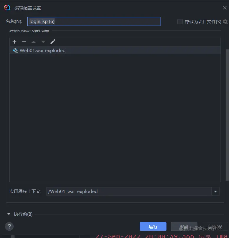Open settings gear next to 存储为项目文件

click(x=225, y=22)
